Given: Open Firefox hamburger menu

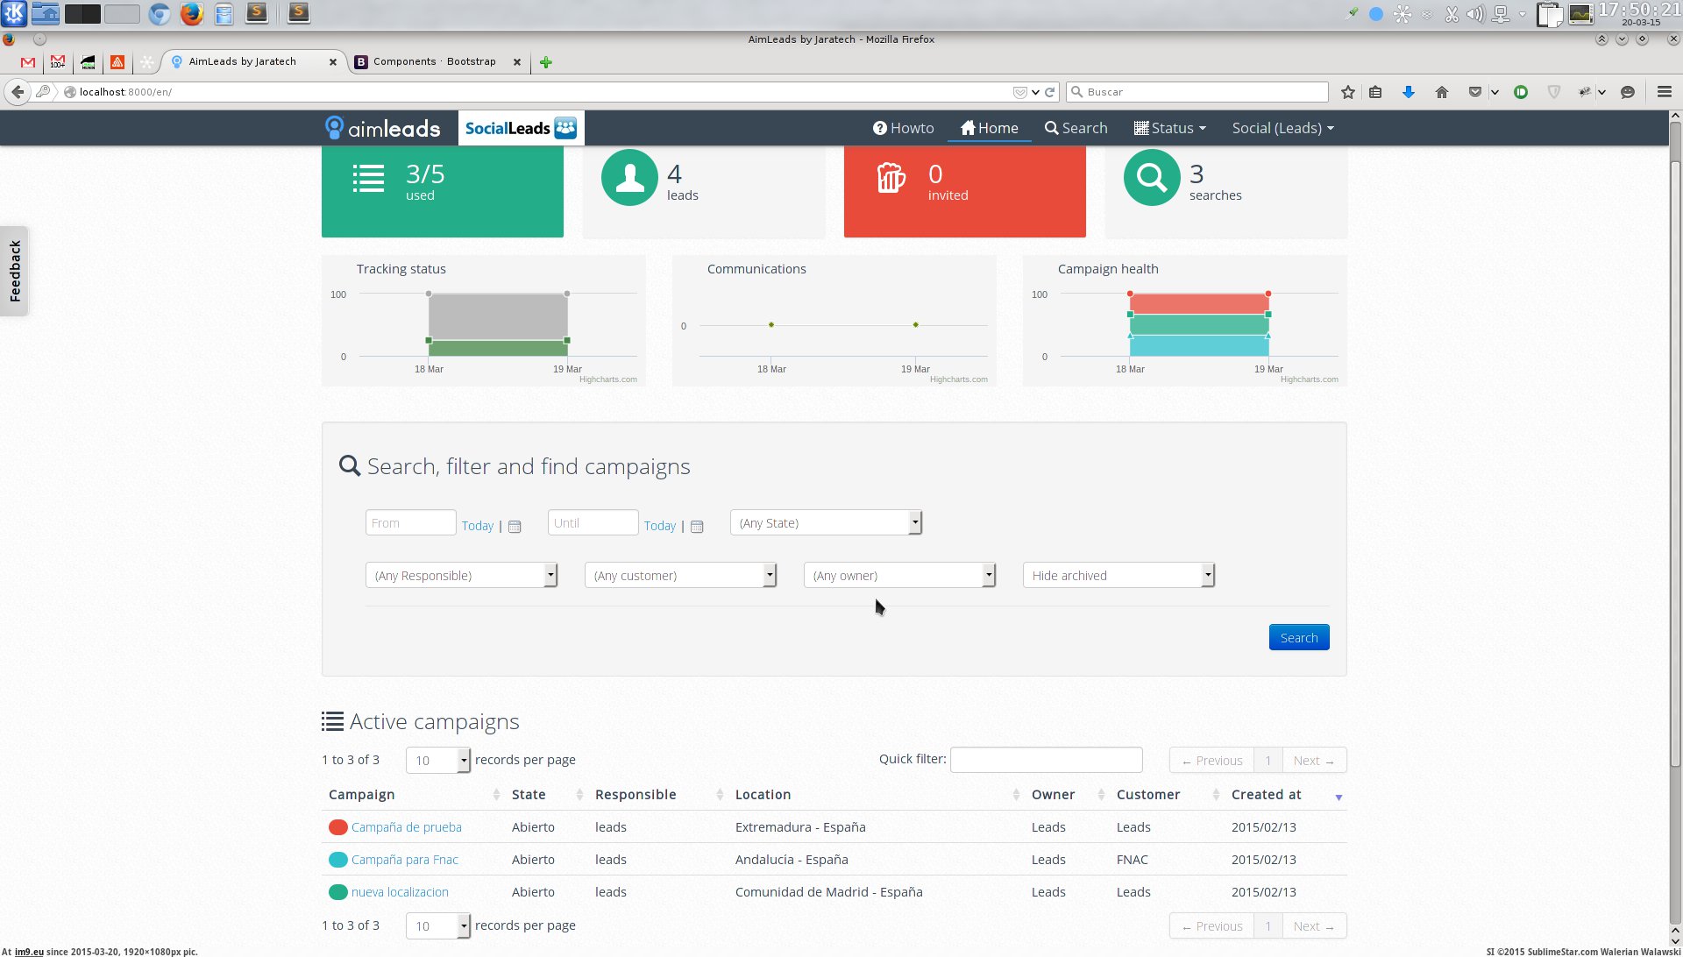Looking at the screenshot, I should coord(1665,92).
